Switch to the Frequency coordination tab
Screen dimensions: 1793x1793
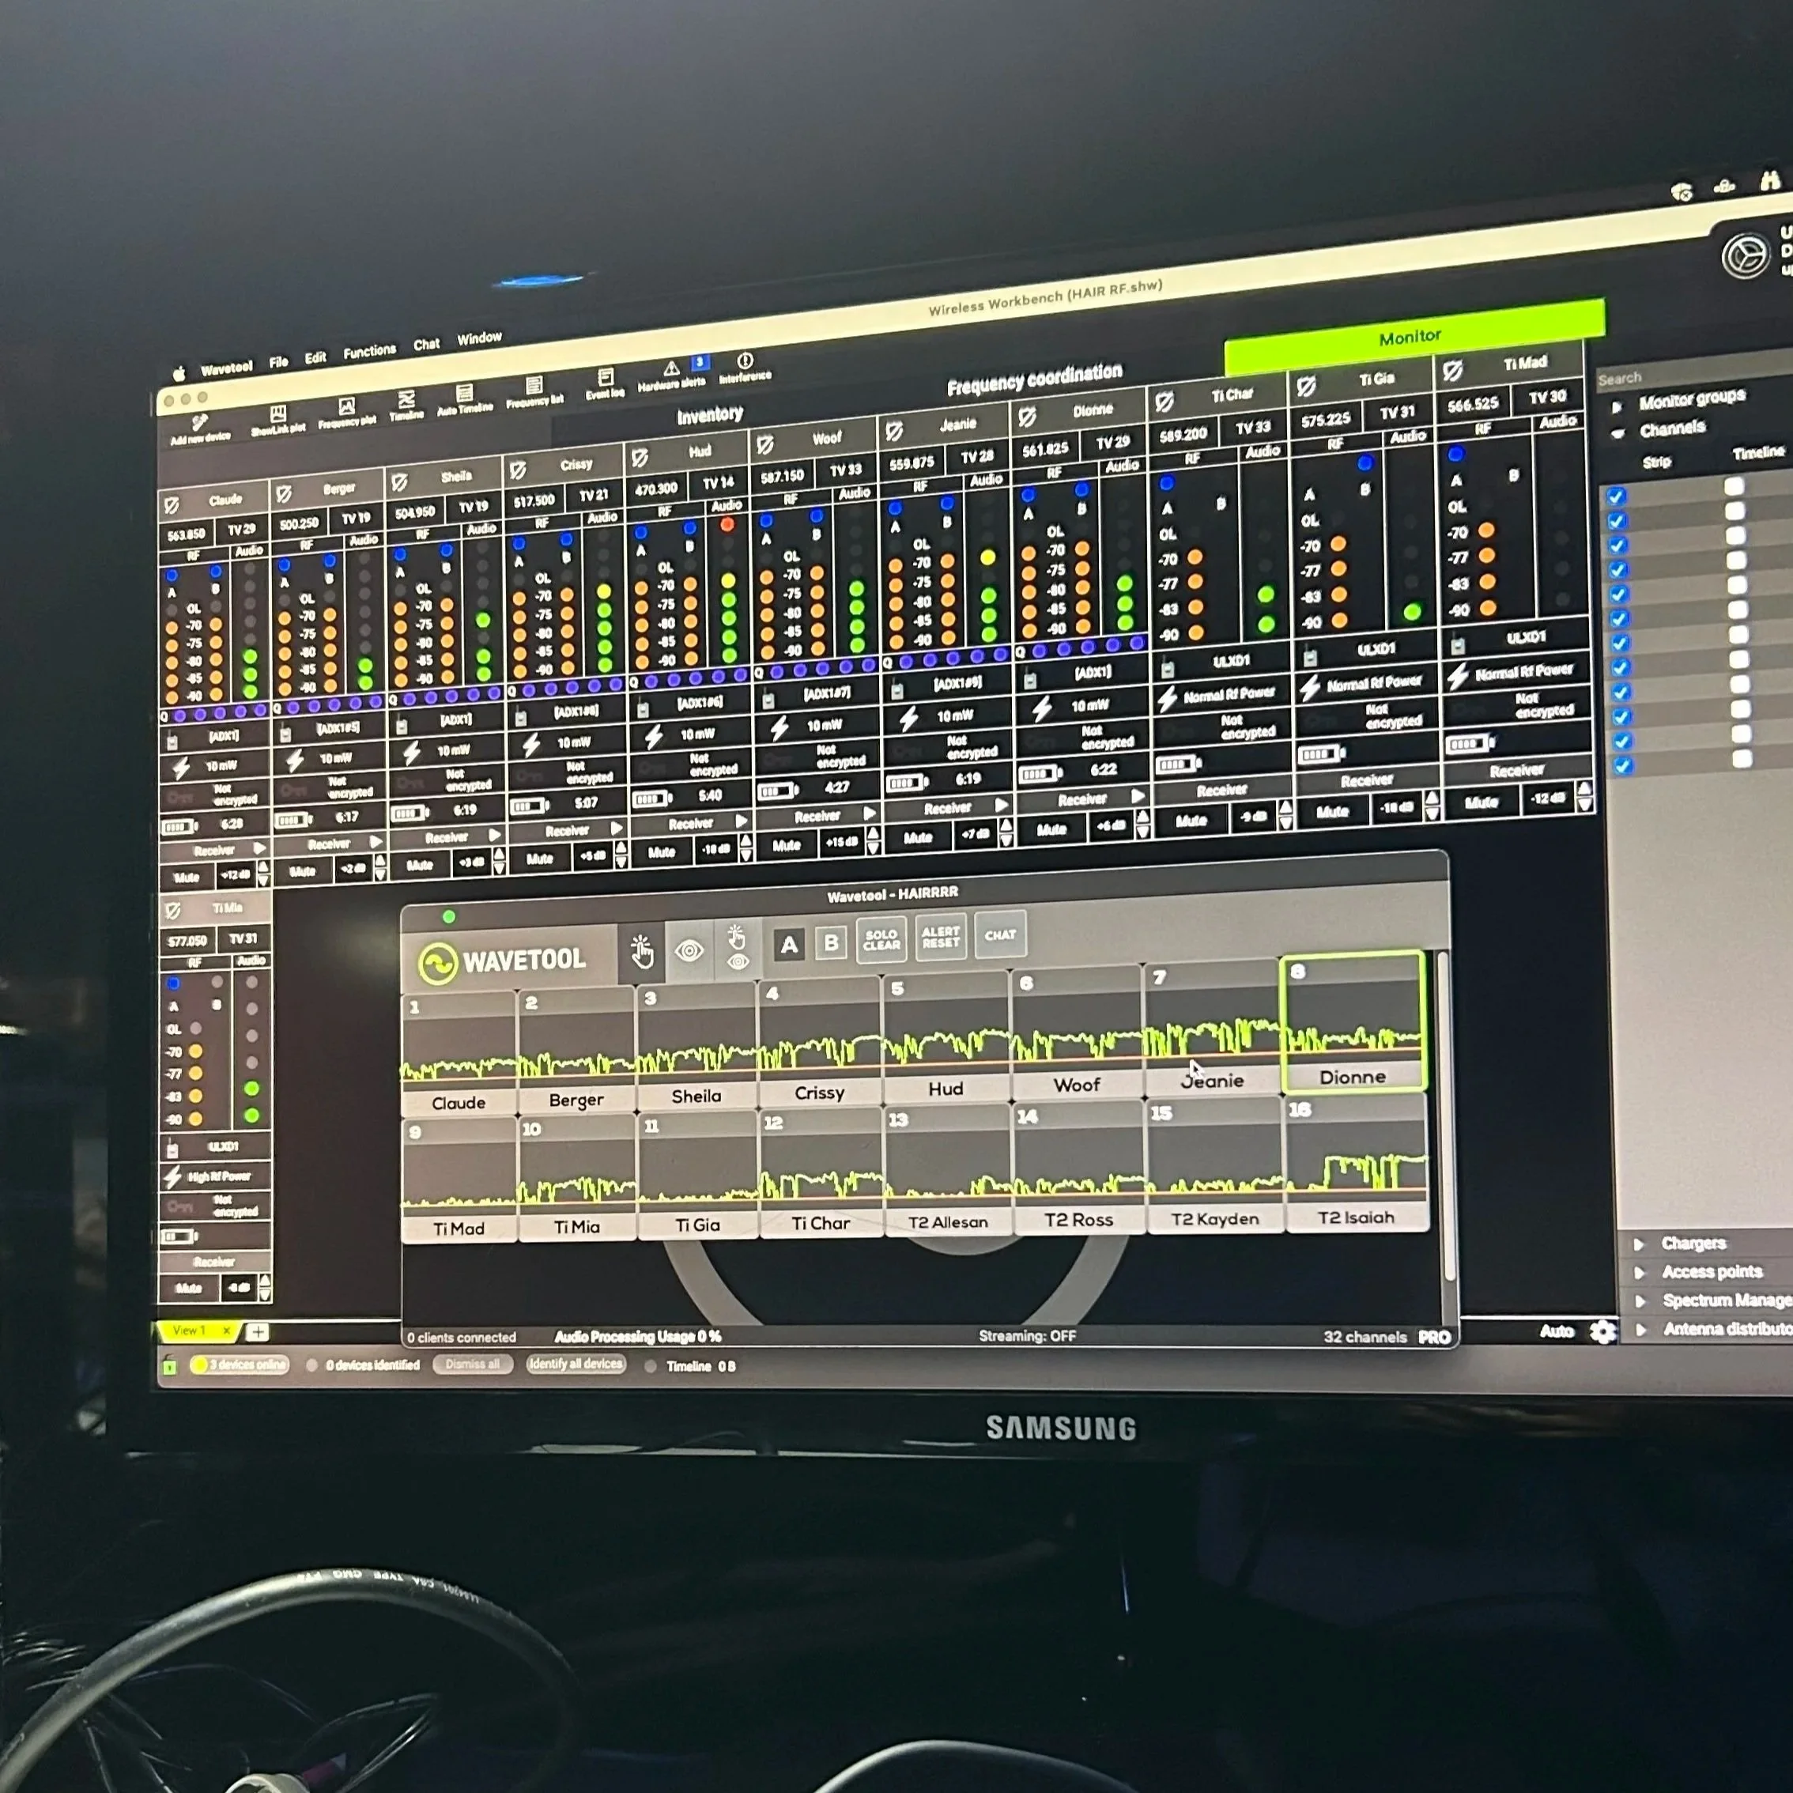point(1034,379)
